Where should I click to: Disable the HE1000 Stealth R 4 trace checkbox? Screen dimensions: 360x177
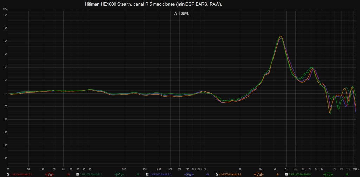click(x=217, y=174)
